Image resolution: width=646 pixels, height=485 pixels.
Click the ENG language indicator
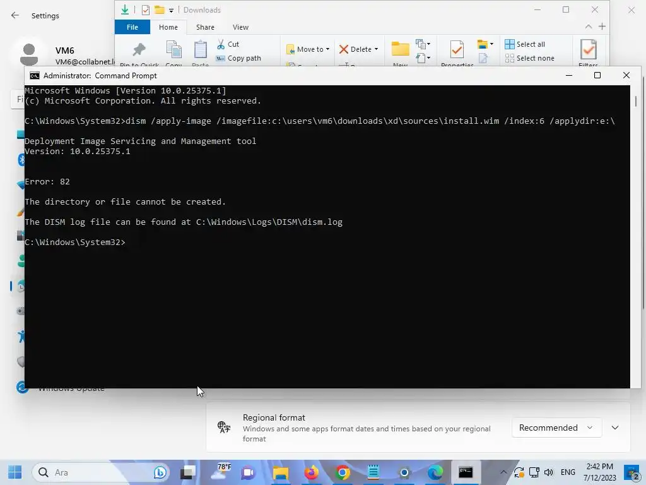click(x=568, y=472)
